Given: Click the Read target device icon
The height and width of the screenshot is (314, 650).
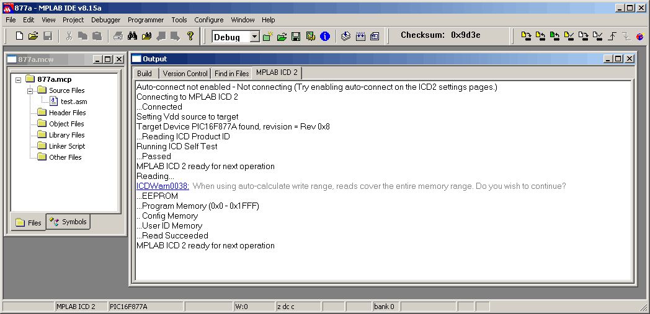Looking at the screenshot, I should (540, 37).
